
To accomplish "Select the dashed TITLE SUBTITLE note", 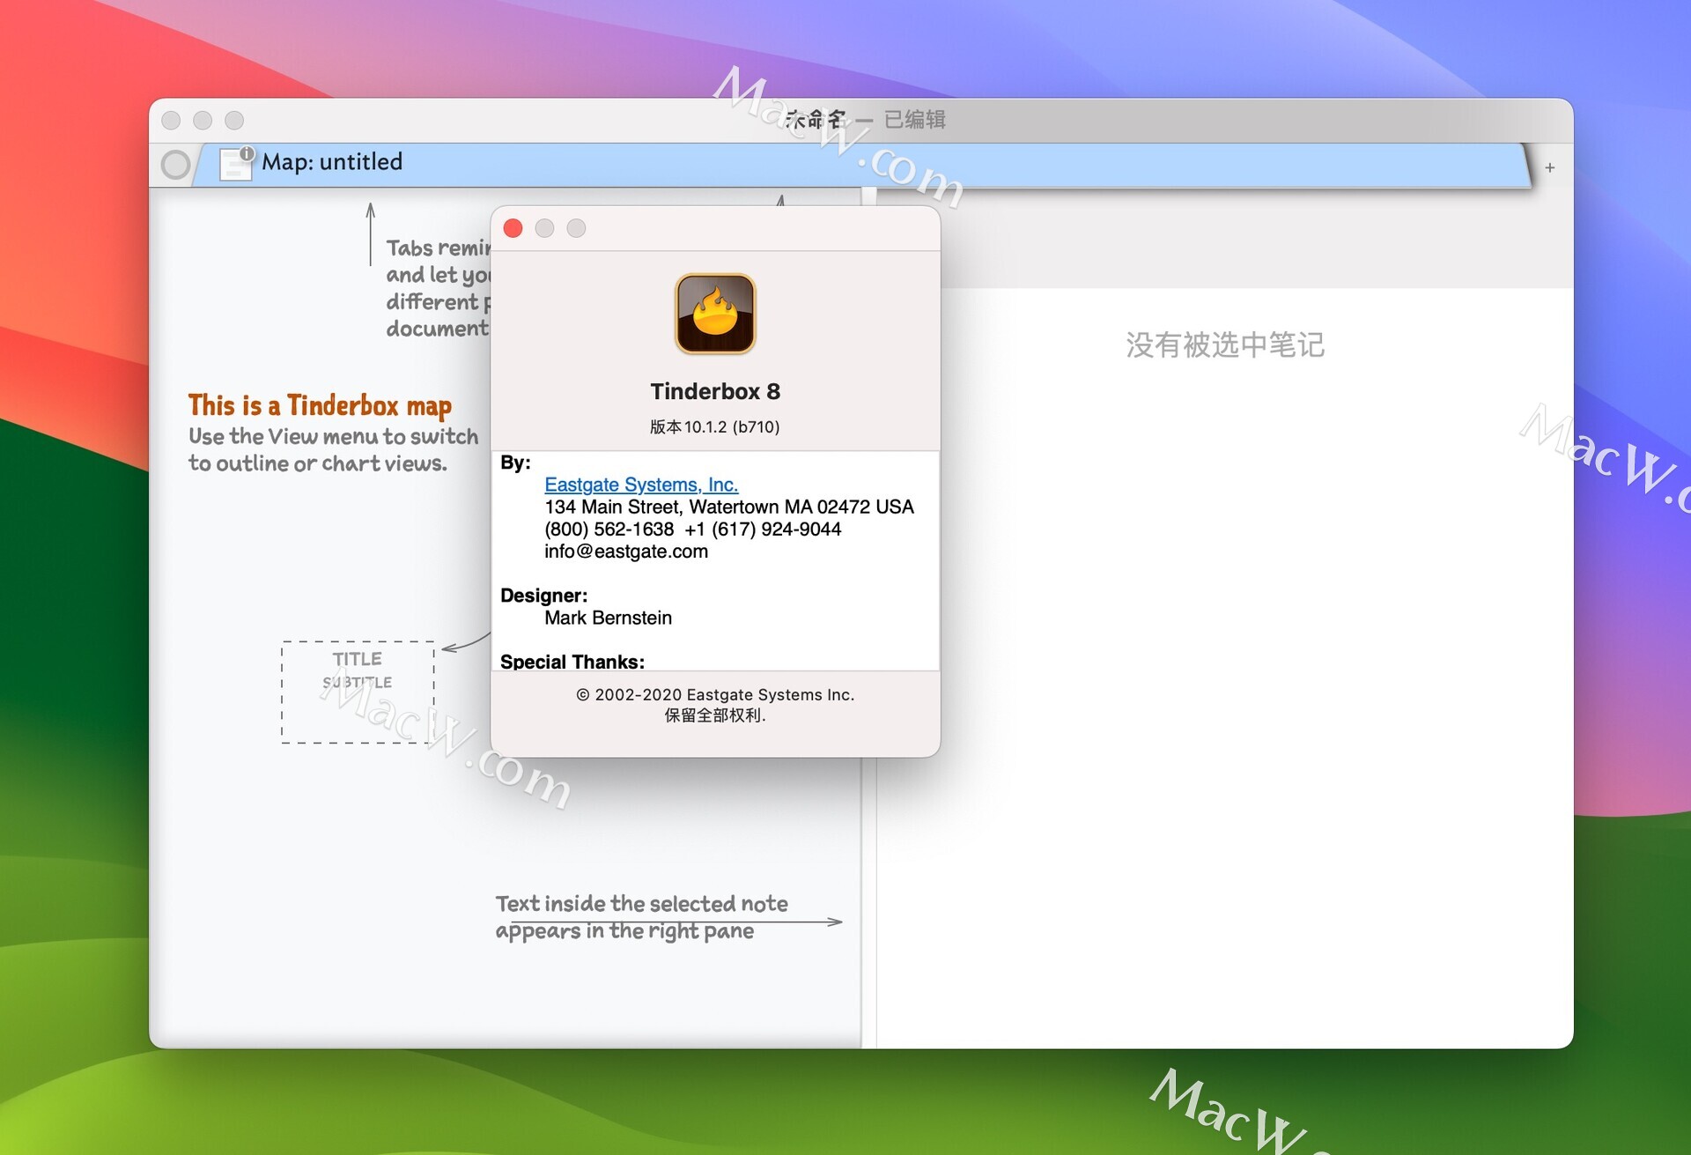I will (x=358, y=692).
